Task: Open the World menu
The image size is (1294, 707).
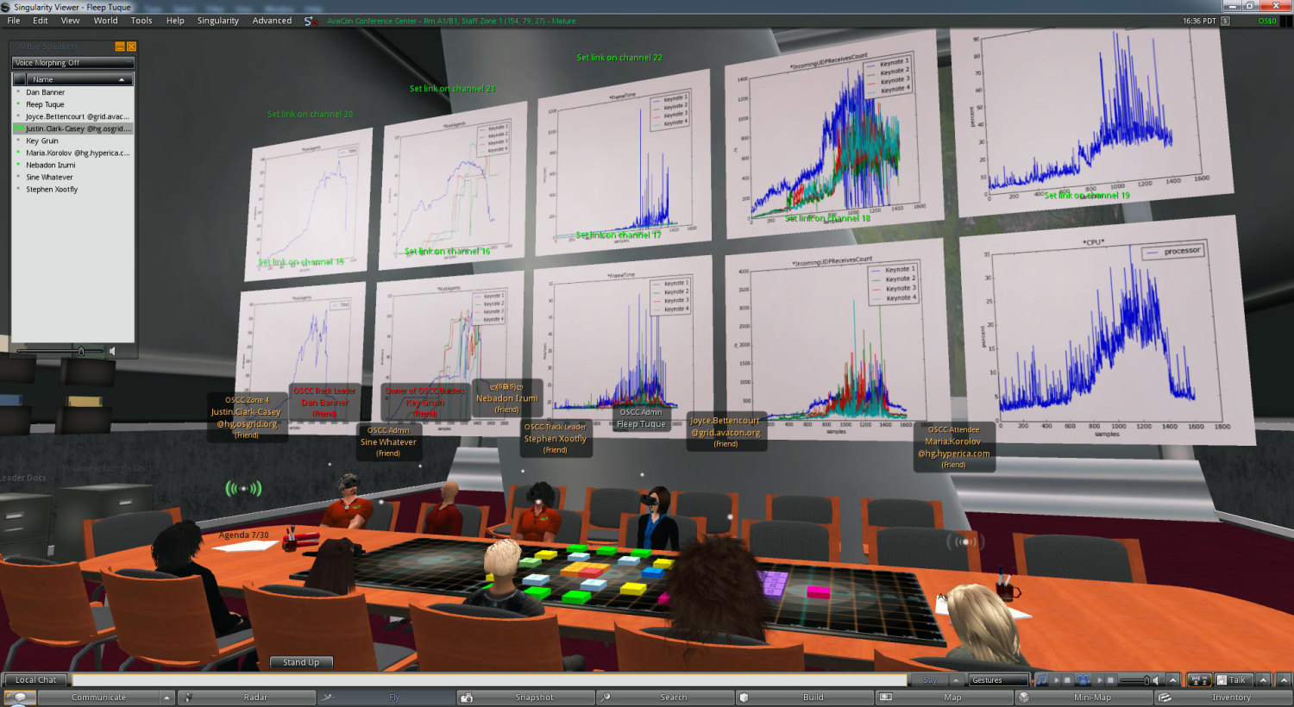Action: click(x=105, y=21)
